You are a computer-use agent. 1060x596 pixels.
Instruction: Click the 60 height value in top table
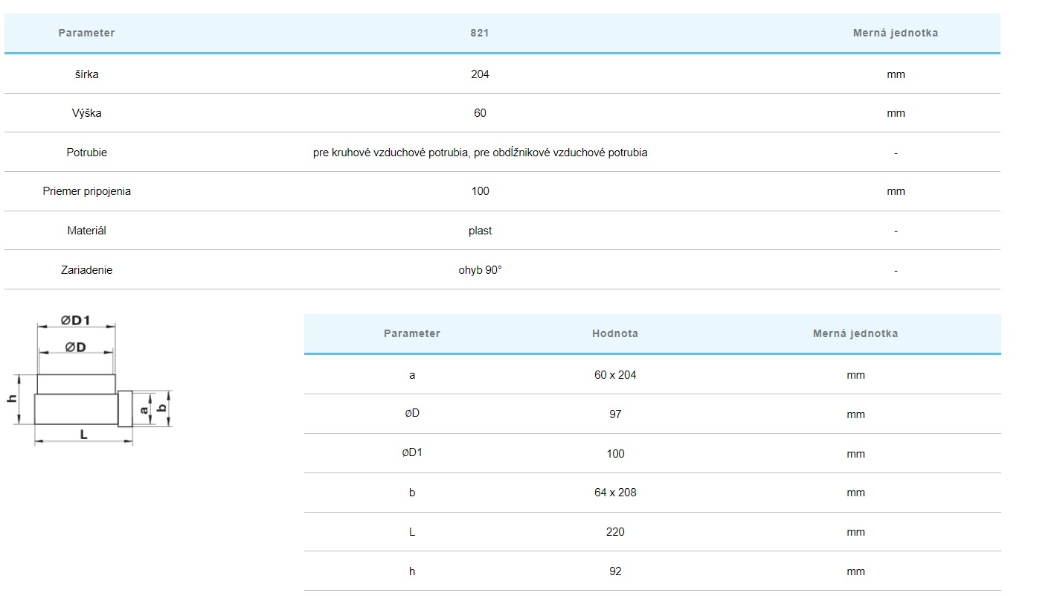pos(480,113)
